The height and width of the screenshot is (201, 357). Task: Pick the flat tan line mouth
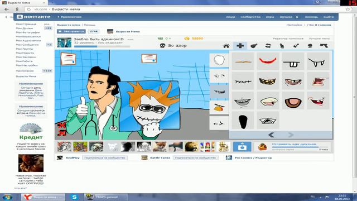(243, 61)
